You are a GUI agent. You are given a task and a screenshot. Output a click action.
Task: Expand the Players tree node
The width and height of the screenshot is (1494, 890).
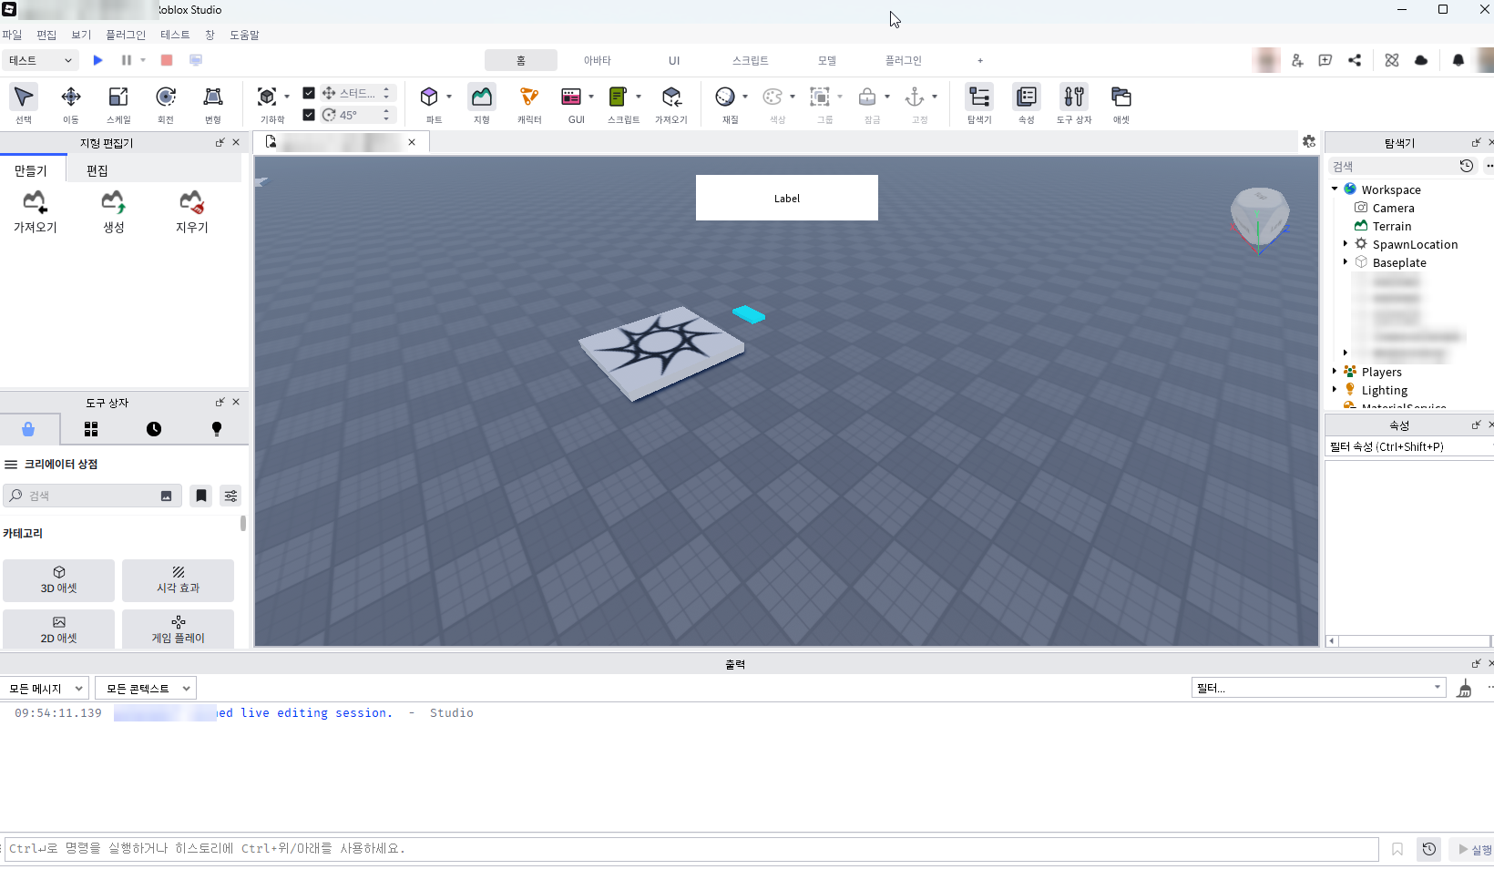1335,372
